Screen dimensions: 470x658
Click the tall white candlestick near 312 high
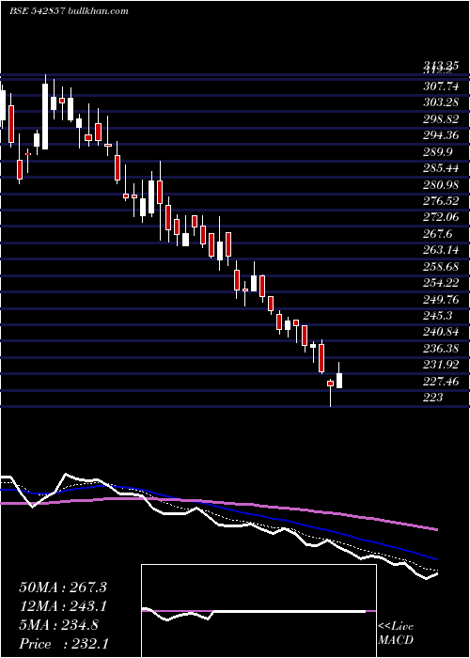click(x=45, y=112)
